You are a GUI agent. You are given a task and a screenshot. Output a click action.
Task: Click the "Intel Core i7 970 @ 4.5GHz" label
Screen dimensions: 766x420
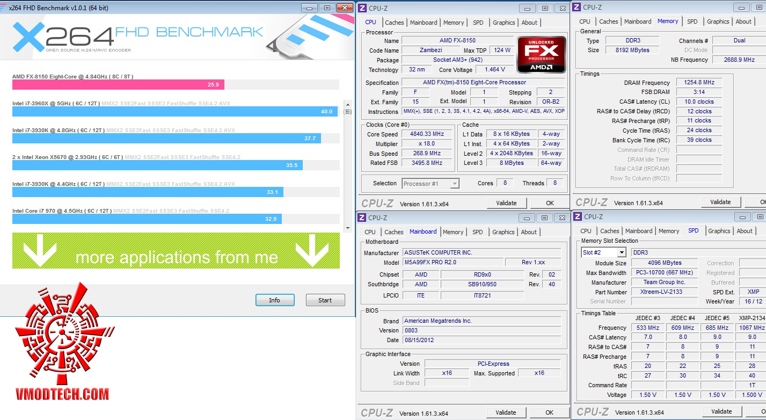point(62,211)
